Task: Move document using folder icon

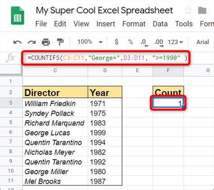Action: (202, 10)
